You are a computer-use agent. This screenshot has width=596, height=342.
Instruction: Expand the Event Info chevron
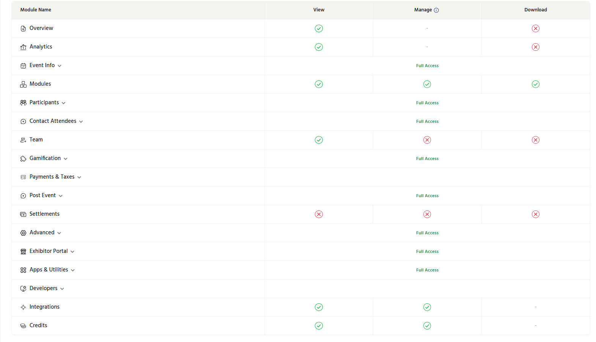pos(60,66)
